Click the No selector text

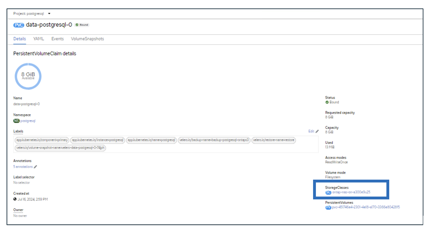tap(22, 182)
